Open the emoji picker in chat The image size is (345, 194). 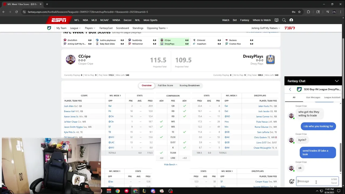tap(292, 181)
